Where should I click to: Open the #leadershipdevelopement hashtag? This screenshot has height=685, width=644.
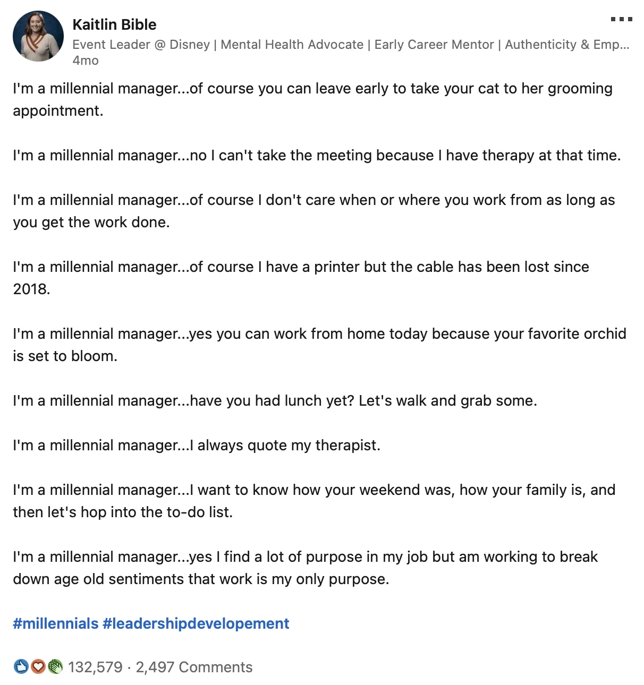[x=196, y=623]
